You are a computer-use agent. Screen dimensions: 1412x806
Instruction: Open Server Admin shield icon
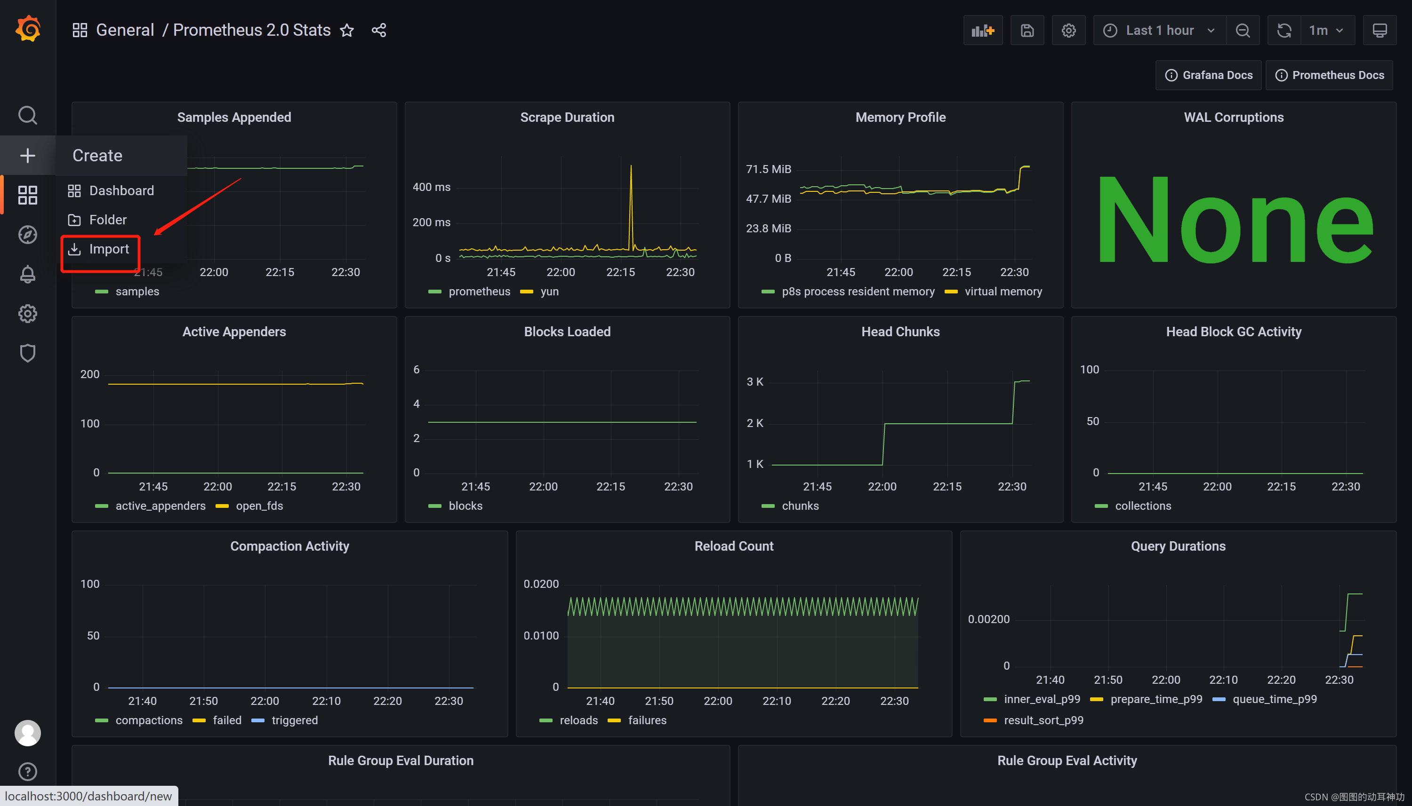pyautogui.click(x=28, y=353)
